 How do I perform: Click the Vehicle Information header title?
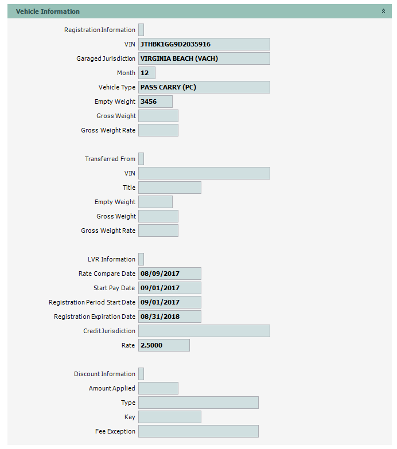coord(48,11)
